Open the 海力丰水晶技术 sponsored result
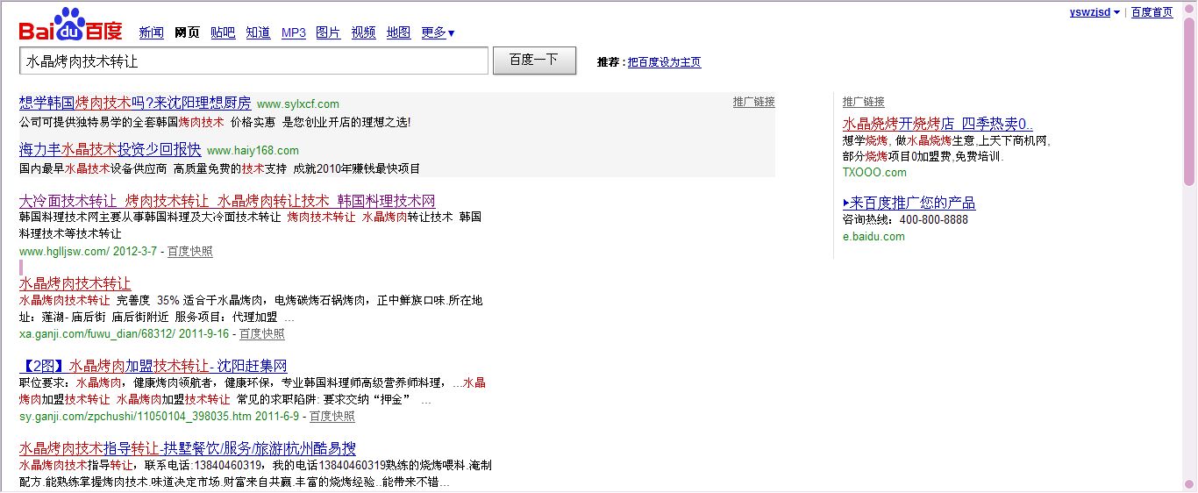Viewport: 1198px width, 493px height. pyautogui.click(x=110, y=150)
